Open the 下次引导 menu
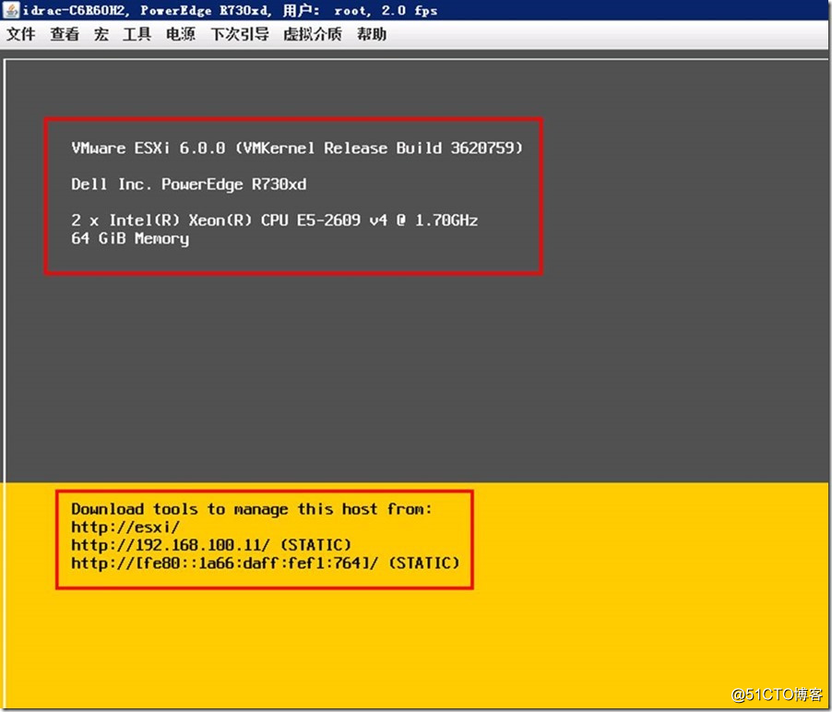This screenshot has height=712, width=832. tap(239, 35)
